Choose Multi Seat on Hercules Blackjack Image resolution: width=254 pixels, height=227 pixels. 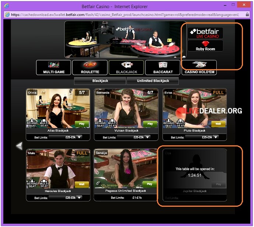tap(44, 184)
